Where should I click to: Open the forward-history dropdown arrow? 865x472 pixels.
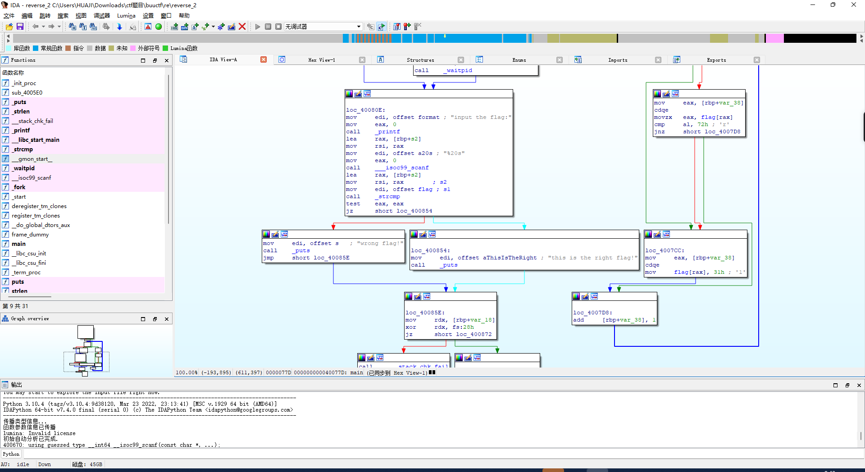59,27
